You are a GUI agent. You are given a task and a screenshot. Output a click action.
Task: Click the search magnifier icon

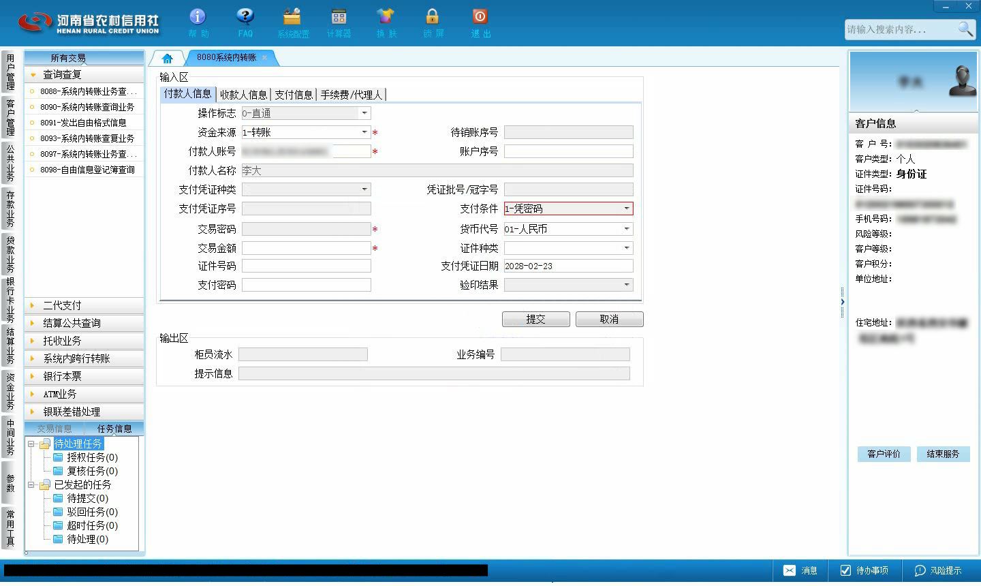tap(965, 29)
